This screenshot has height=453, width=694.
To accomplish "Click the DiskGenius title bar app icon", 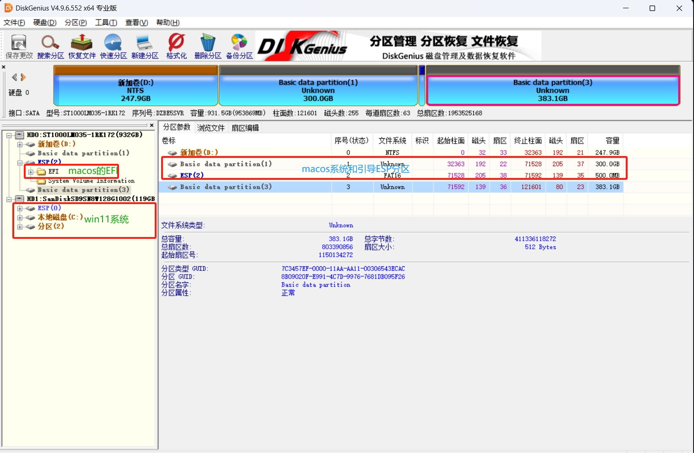I will 8,8.
